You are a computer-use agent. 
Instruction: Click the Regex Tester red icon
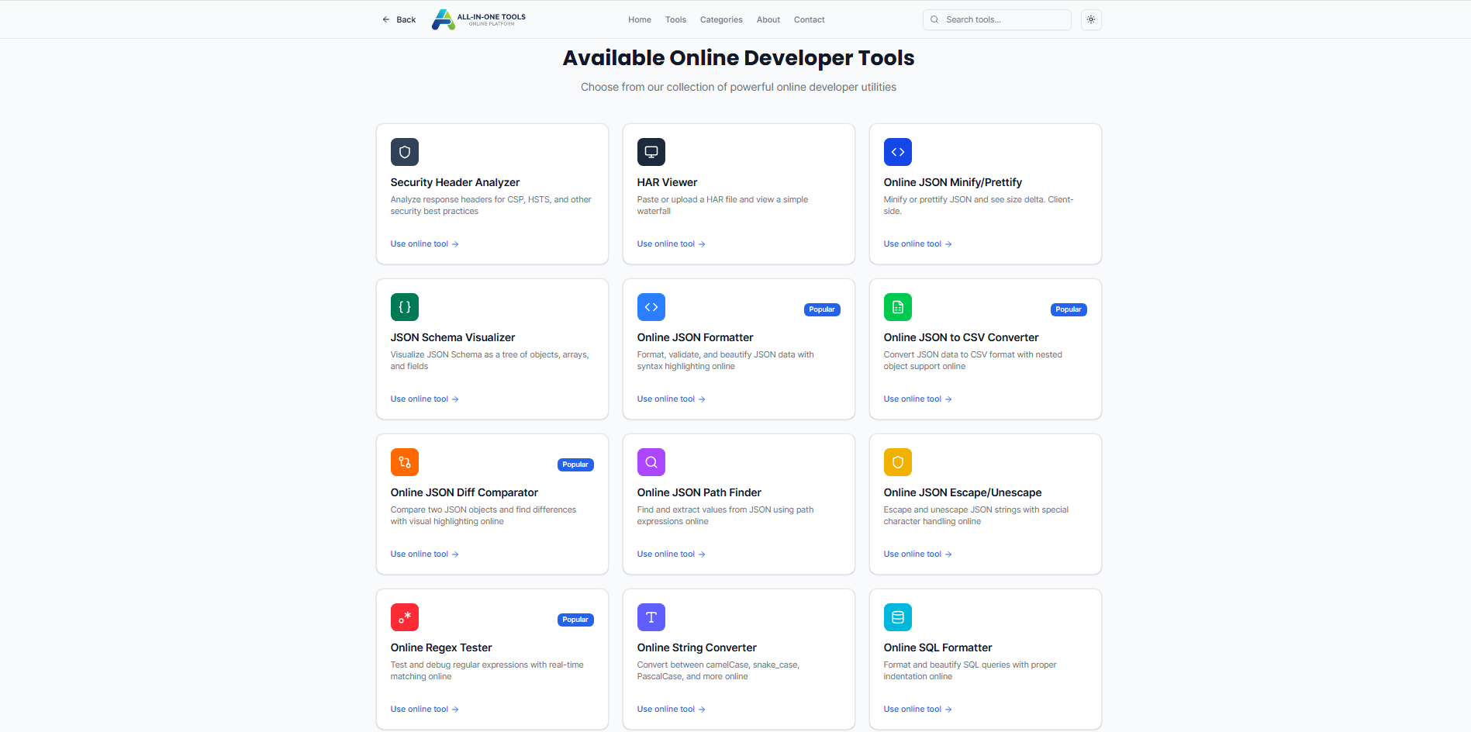404,617
